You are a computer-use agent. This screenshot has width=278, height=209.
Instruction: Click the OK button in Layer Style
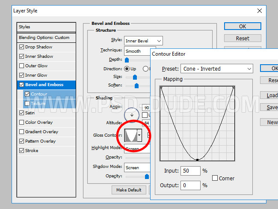(243, 27)
